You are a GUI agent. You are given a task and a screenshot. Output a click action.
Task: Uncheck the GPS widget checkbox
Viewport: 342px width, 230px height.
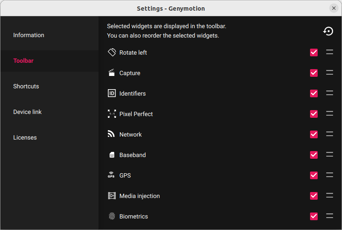314,175
